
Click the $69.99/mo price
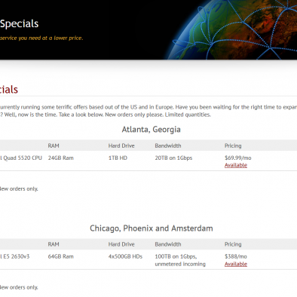pyautogui.click(x=238, y=158)
